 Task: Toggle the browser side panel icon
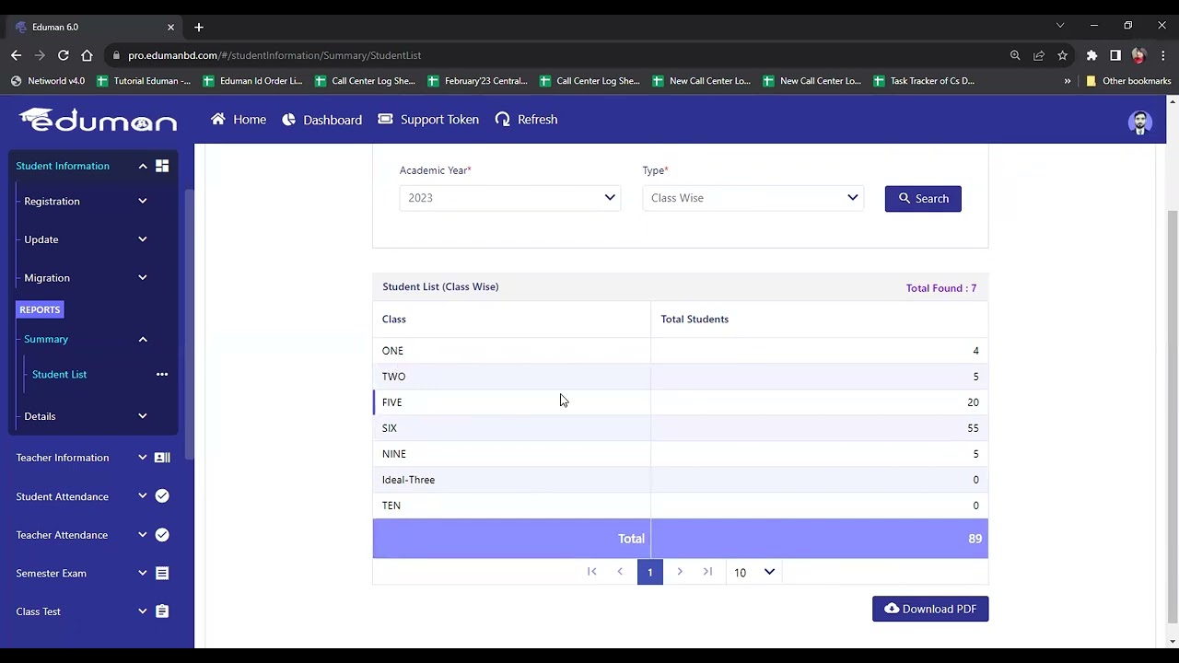[x=1115, y=55]
